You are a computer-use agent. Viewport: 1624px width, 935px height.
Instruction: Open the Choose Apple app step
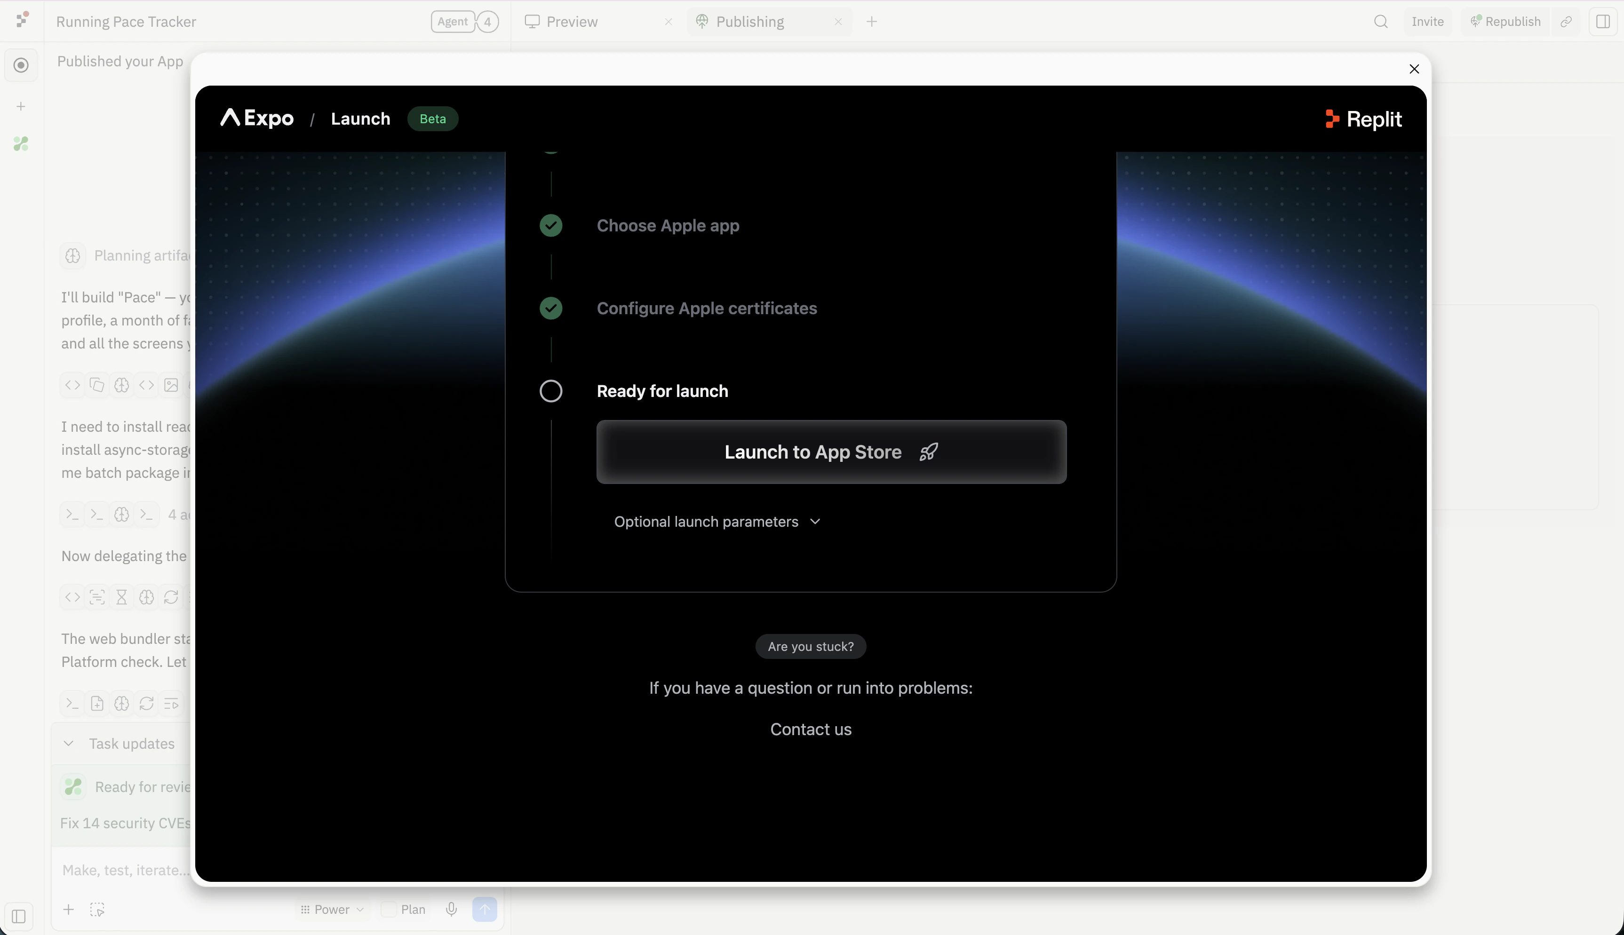[668, 225]
